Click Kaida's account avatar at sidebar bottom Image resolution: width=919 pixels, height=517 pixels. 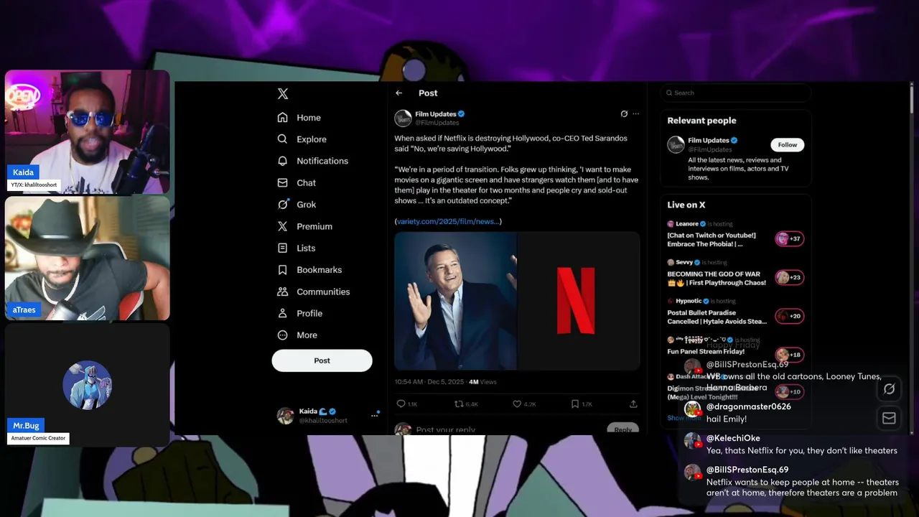pos(286,416)
